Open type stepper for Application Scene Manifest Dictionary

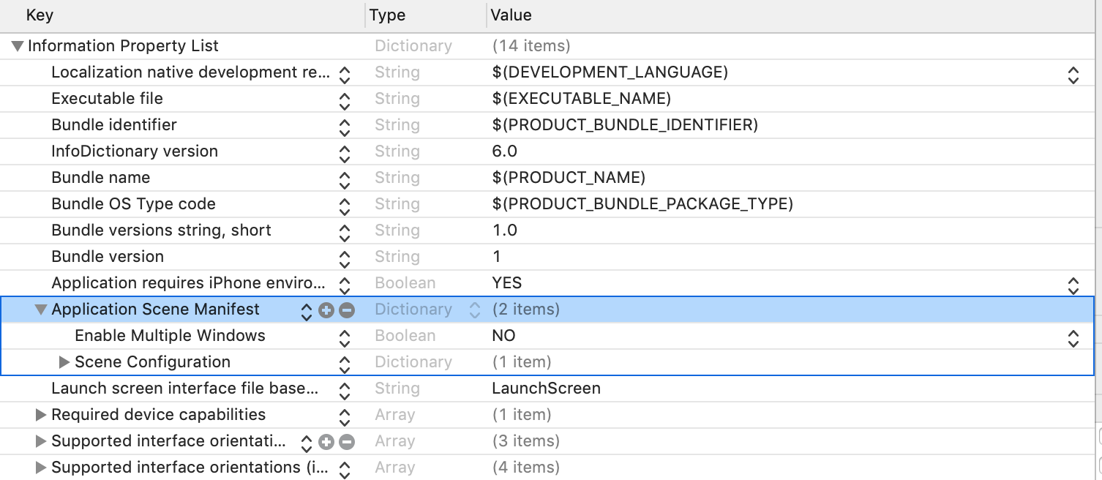tap(474, 310)
